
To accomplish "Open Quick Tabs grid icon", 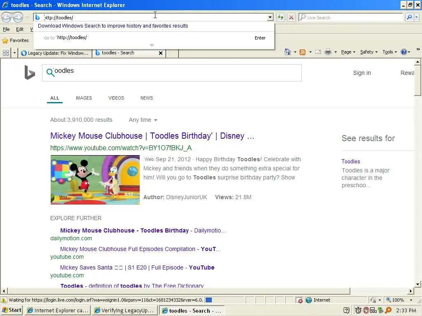I will pos(6,53).
